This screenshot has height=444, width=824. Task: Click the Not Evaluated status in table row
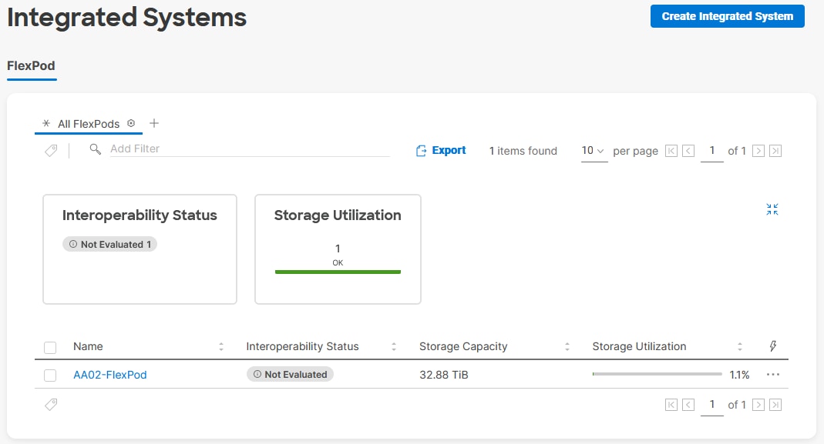point(290,374)
